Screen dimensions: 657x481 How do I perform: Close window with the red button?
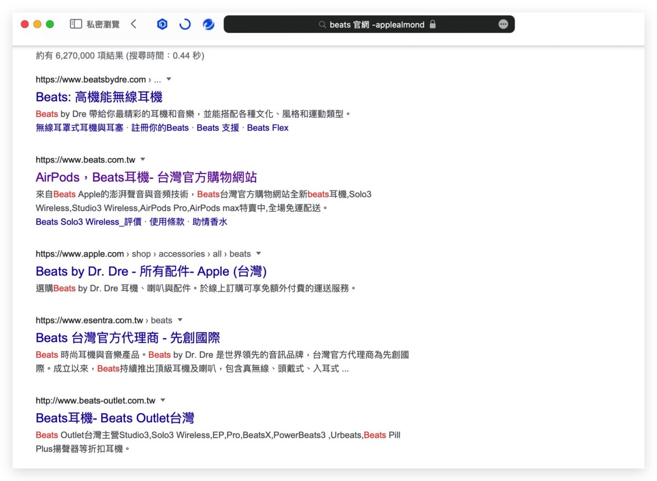[x=25, y=24]
